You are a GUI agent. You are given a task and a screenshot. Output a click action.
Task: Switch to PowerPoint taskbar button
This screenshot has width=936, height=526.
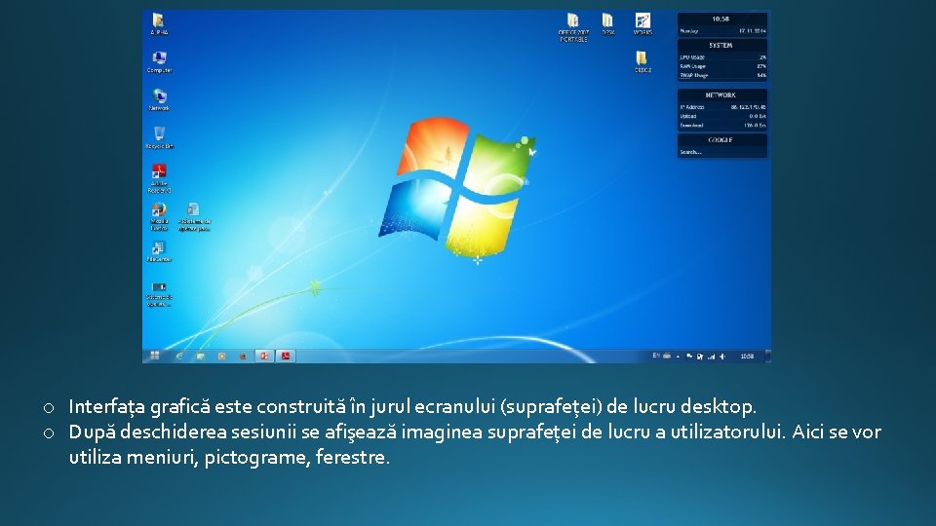(x=264, y=357)
